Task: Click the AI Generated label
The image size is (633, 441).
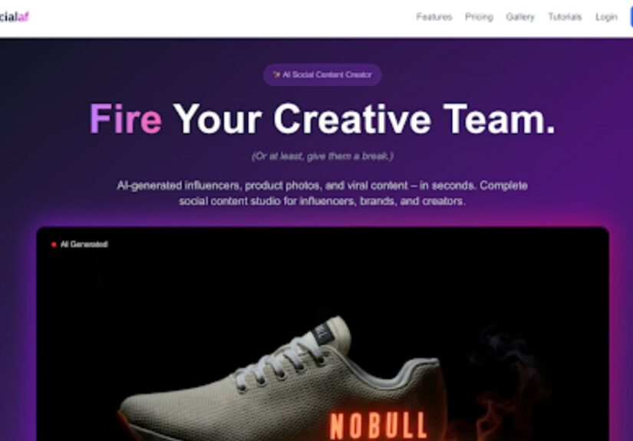Action: 84,244
